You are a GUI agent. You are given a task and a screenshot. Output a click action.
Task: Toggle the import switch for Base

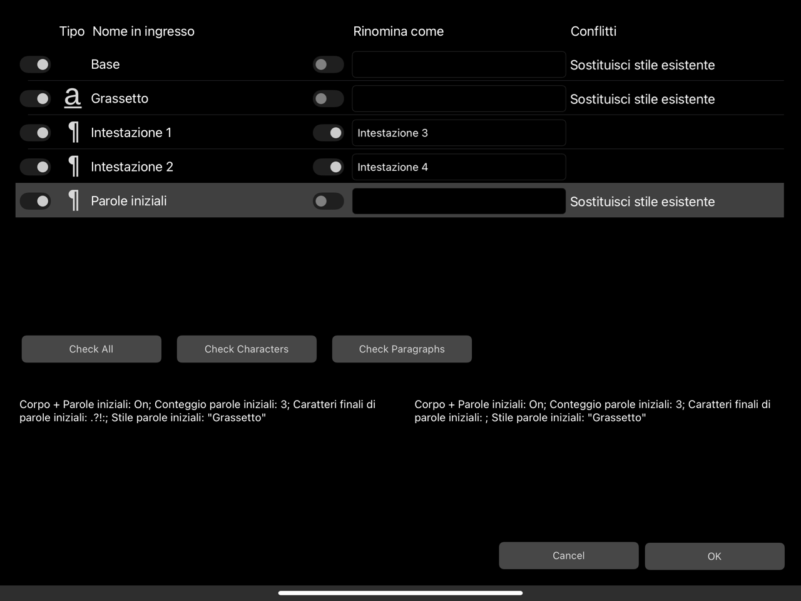(35, 64)
